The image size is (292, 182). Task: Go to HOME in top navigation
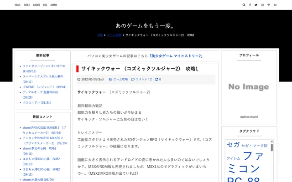pos(17,5)
